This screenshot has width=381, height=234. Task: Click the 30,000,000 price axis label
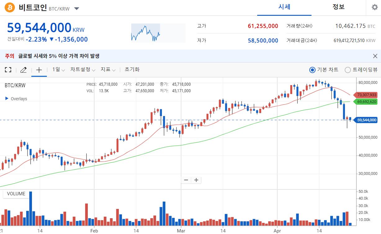point(367,174)
